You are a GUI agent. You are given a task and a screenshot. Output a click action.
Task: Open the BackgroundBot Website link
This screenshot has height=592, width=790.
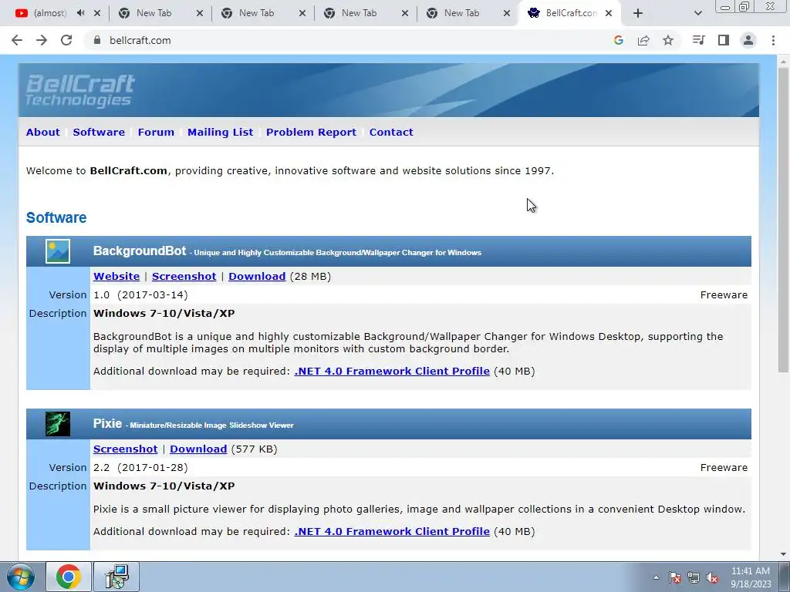(116, 277)
